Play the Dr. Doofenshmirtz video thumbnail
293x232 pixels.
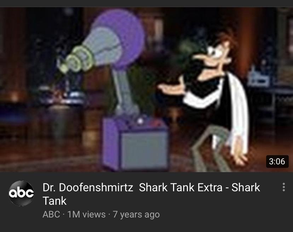146,89
